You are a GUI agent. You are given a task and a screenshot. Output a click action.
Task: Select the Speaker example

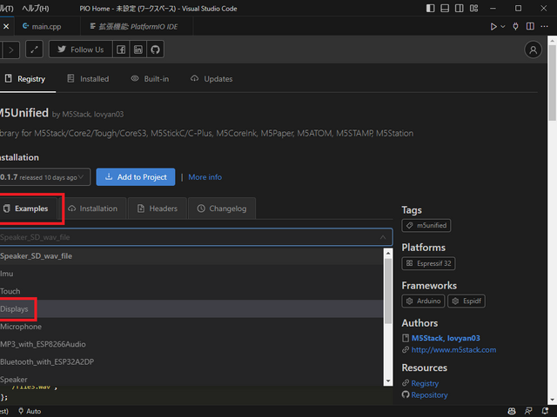[191, 379]
